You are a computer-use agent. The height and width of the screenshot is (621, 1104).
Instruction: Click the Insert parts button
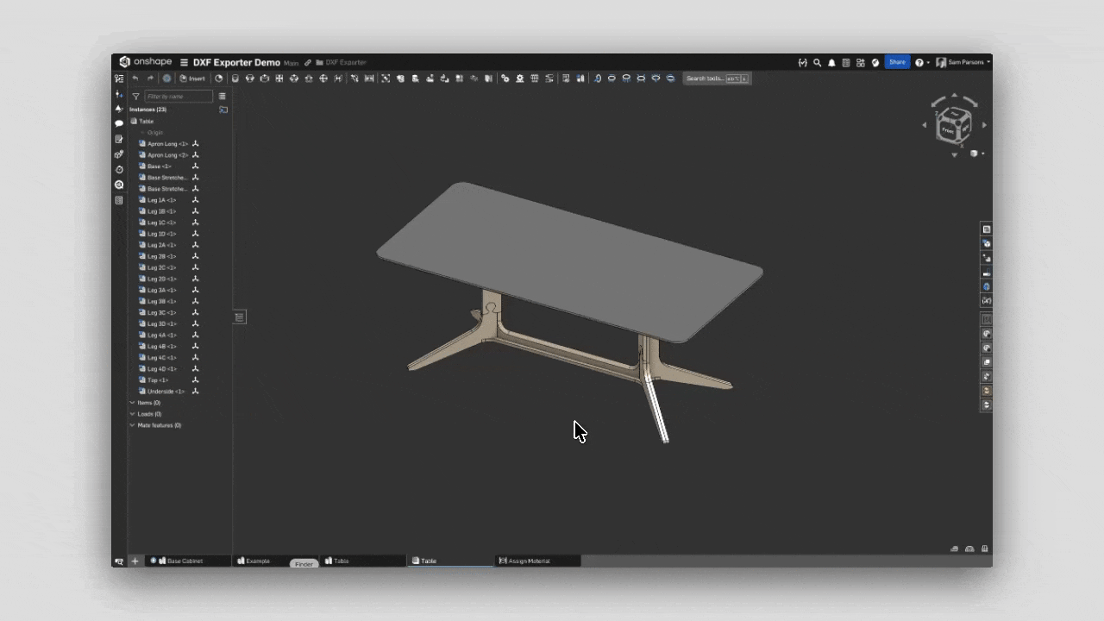192,78
